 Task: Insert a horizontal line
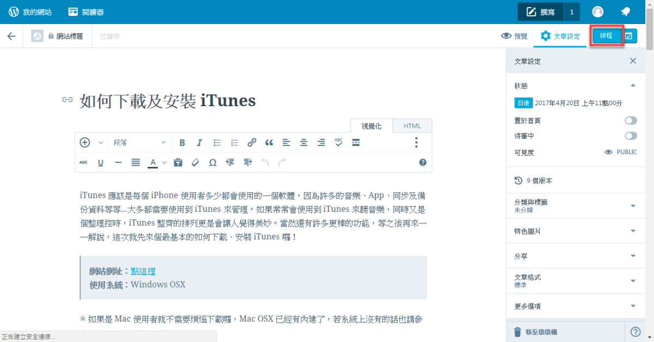[118, 162]
